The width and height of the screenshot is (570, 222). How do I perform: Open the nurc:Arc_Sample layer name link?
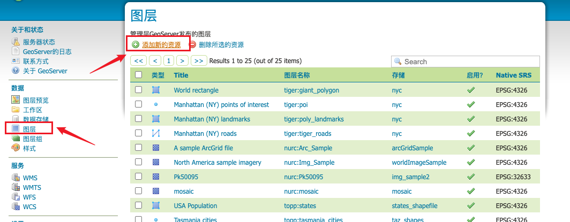pos(308,148)
